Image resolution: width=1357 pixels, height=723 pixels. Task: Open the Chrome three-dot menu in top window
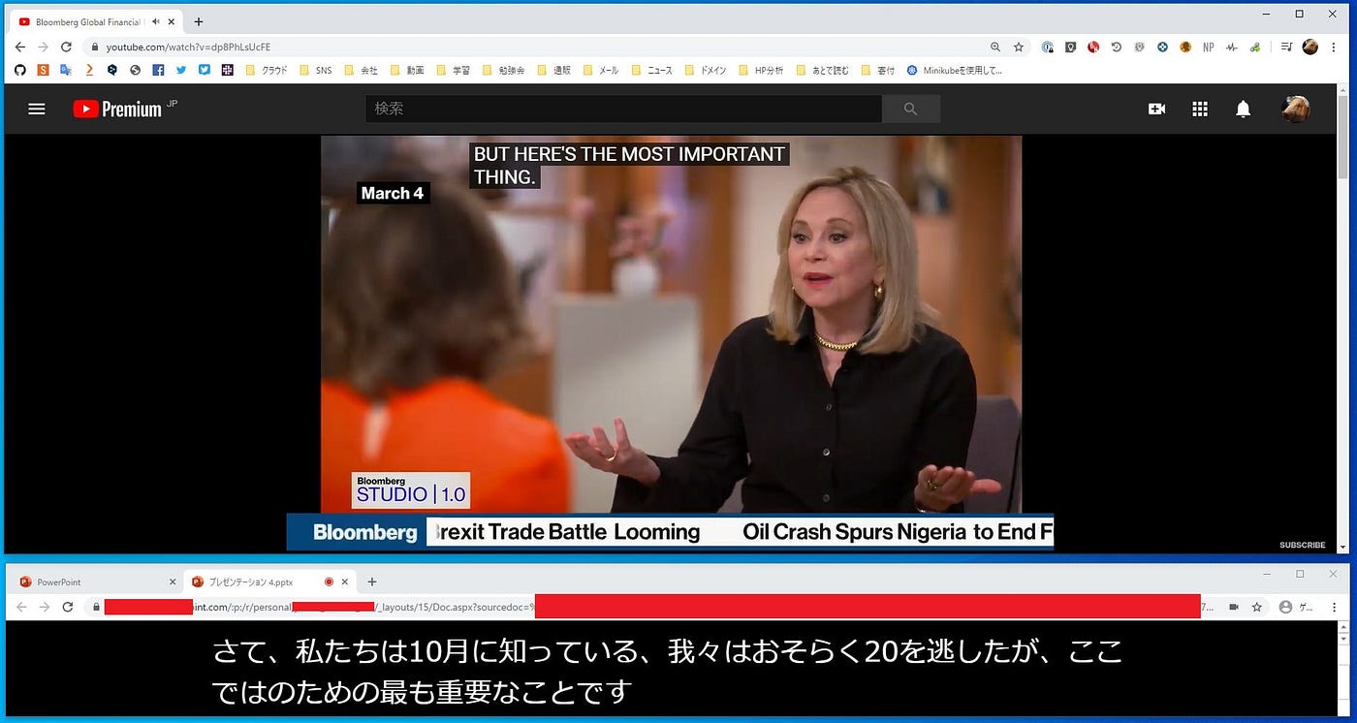[1335, 47]
